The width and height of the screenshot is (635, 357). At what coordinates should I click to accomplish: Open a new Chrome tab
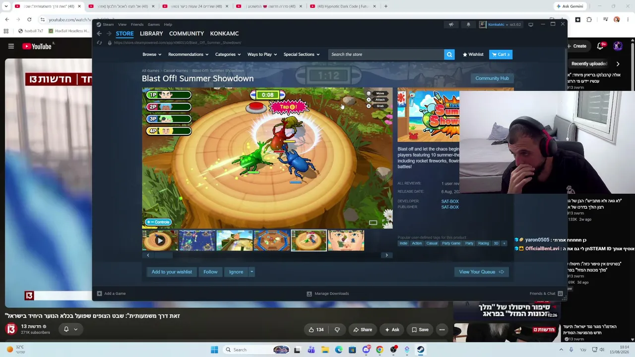click(x=385, y=6)
